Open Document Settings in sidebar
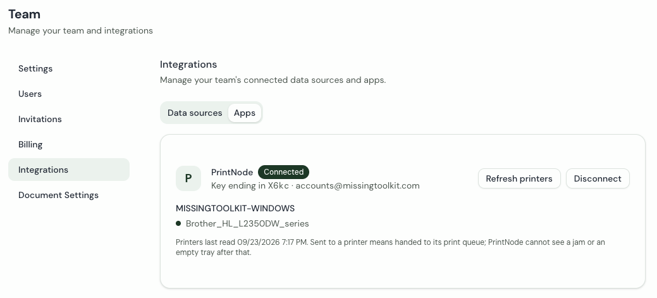Viewport: 657px width, 298px height. pos(69,195)
